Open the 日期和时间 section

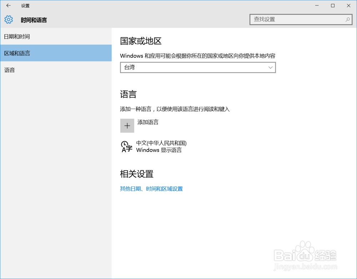56,36
